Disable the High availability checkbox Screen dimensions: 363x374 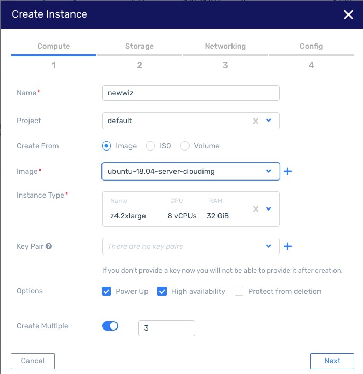coord(162,291)
